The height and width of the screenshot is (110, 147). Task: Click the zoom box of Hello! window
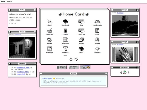(35, 10)
